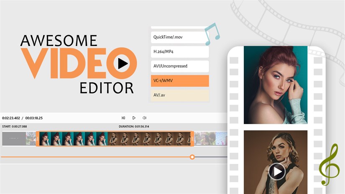Play the video in the lower filmstrip frame
The width and height of the screenshot is (345, 194).
(x=276, y=171)
